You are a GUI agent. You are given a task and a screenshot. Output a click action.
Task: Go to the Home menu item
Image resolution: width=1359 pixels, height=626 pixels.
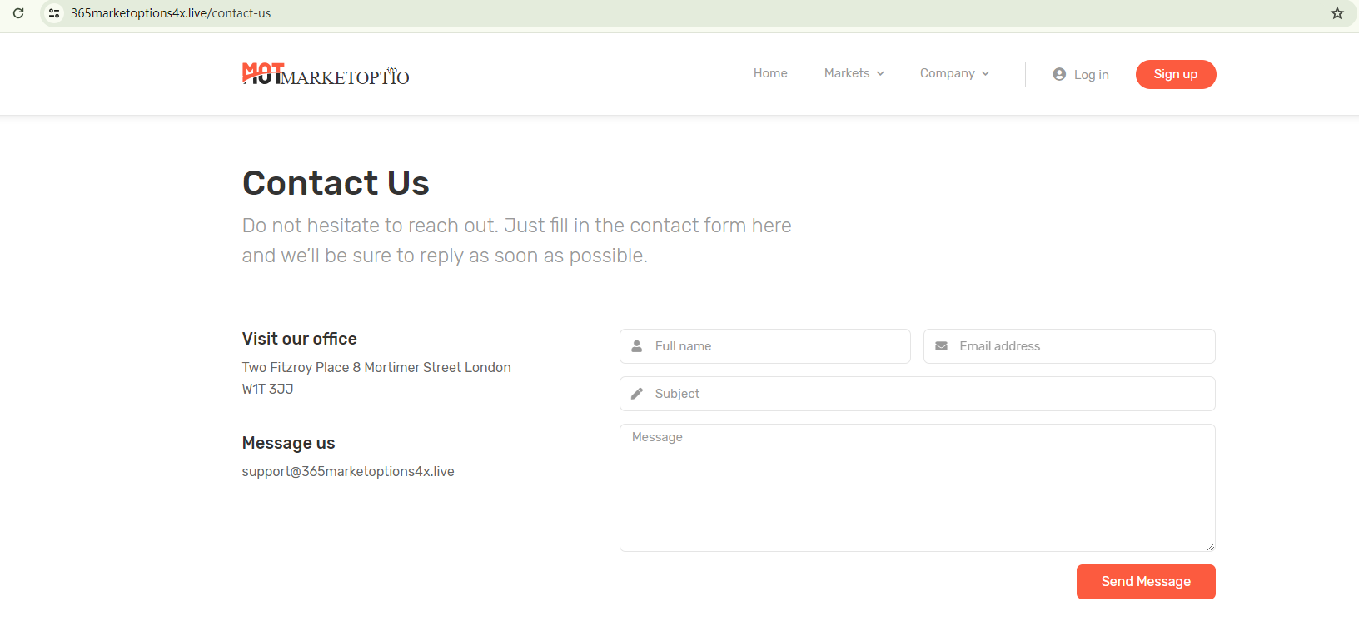[770, 73]
